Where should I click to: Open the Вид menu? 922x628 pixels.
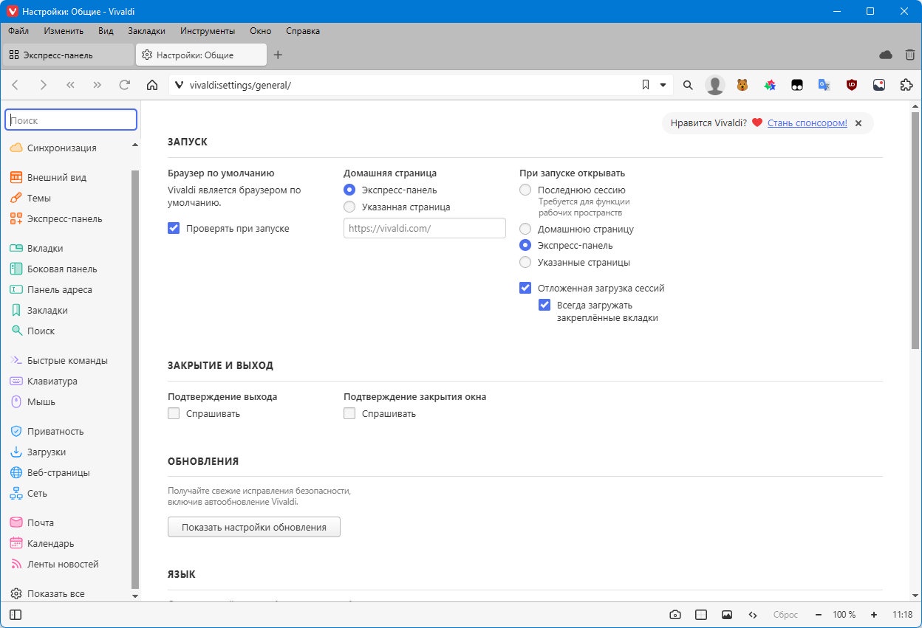tap(106, 31)
